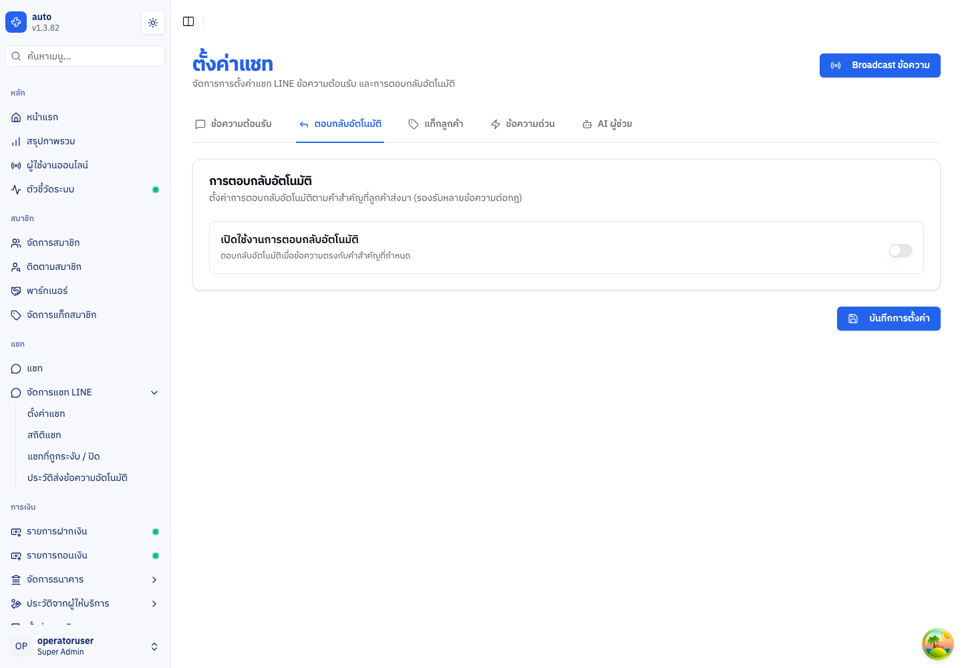Click the ประวัติจากผู้ให้บริการ icon
Screen dimensions: 962x668
click(16, 604)
